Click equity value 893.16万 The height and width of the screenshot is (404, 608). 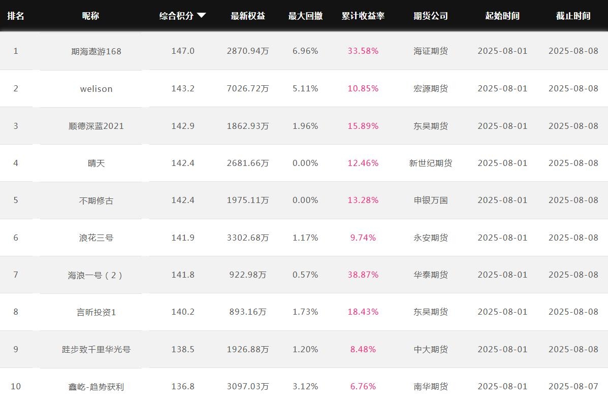click(248, 312)
